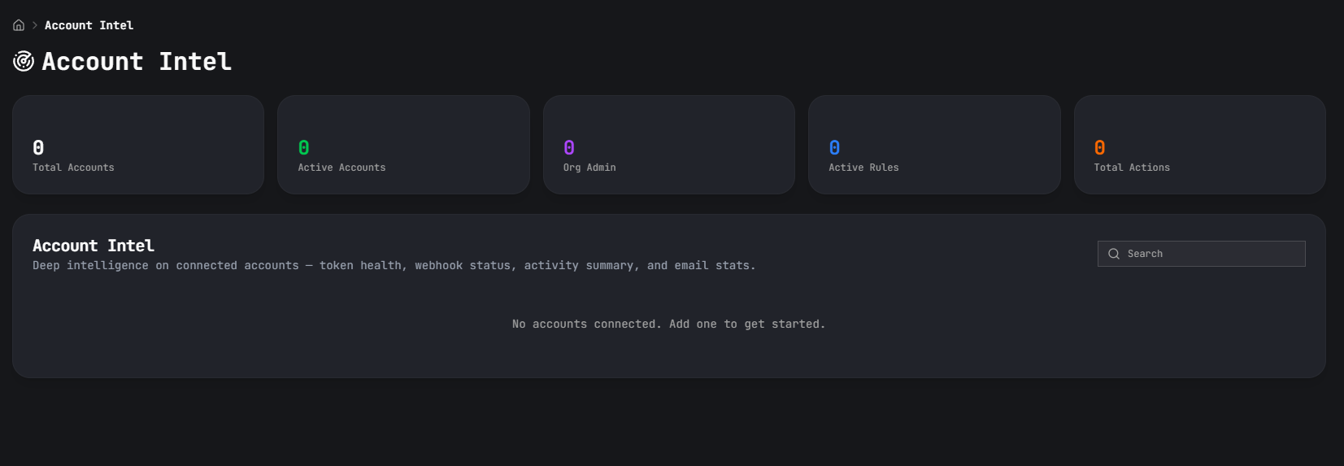Select the Org Admin label
Screen dimensions: 1344x466
[589, 168]
